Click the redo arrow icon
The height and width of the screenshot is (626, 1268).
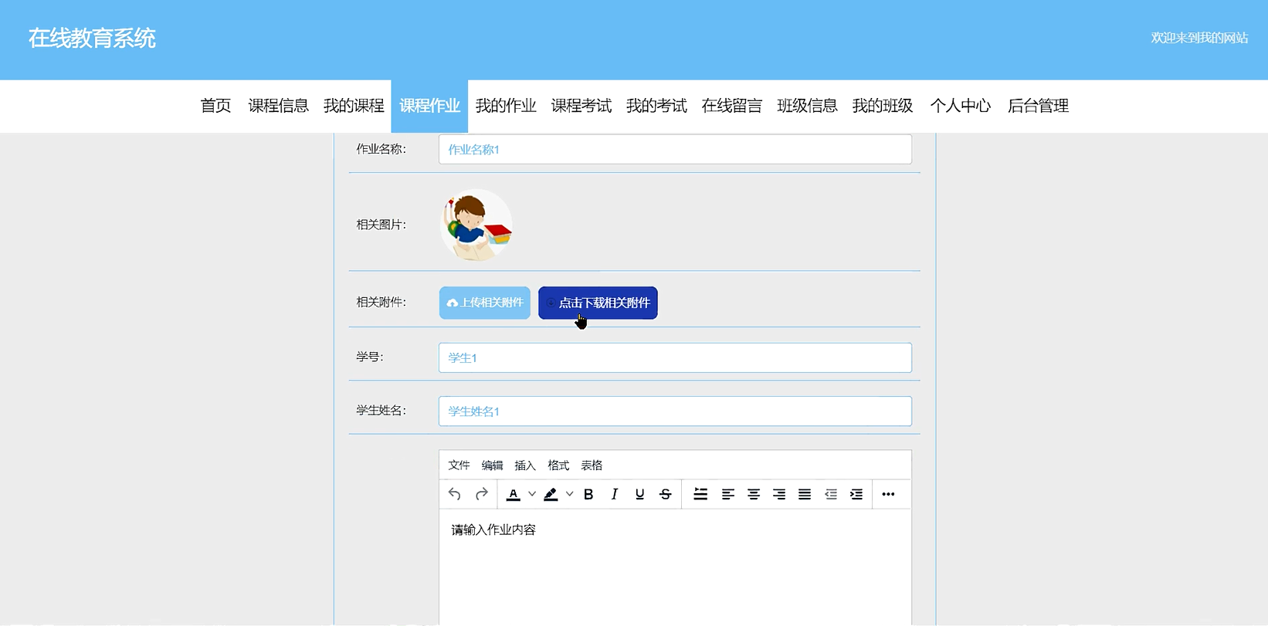tap(481, 494)
